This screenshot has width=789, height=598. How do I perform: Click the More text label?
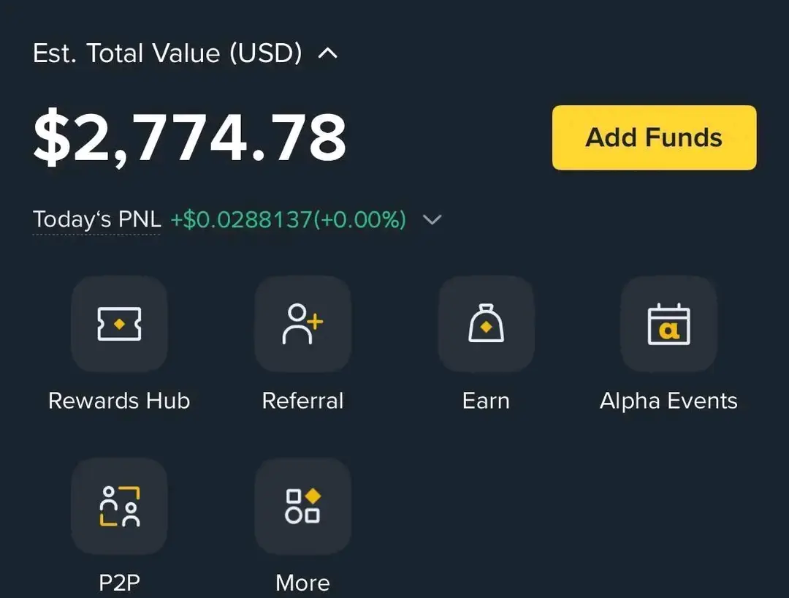point(302,583)
